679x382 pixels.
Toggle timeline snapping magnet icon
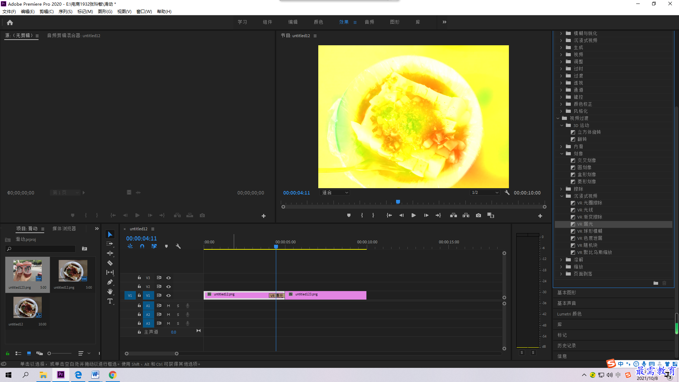(142, 246)
